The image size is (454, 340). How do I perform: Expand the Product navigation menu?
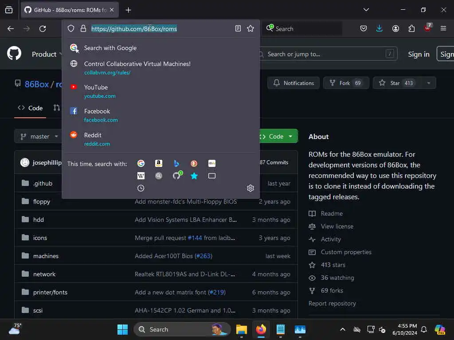pos(47,54)
